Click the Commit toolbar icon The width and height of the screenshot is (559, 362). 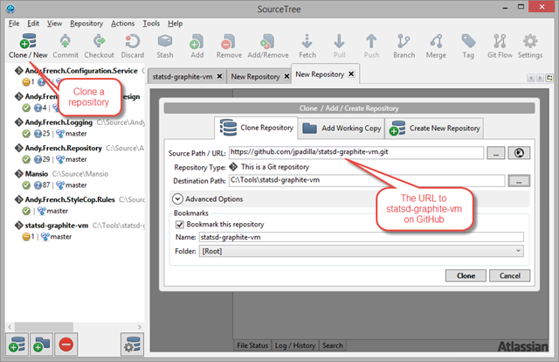tap(66, 41)
